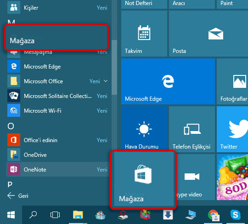Open Office'i edinin app icon
This screenshot has width=248, height=224.
pyautogui.click(x=14, y=140)
